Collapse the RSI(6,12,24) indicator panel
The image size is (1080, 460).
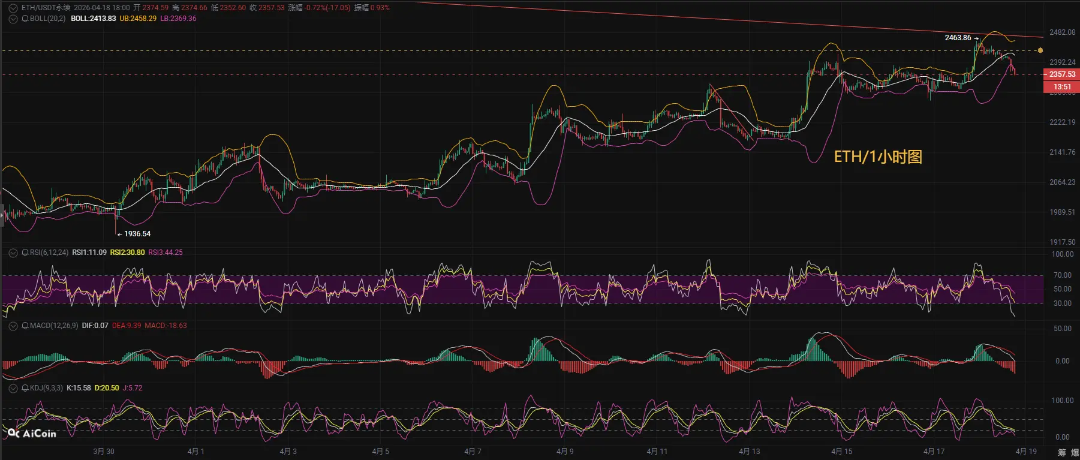[x=13, y=252]
